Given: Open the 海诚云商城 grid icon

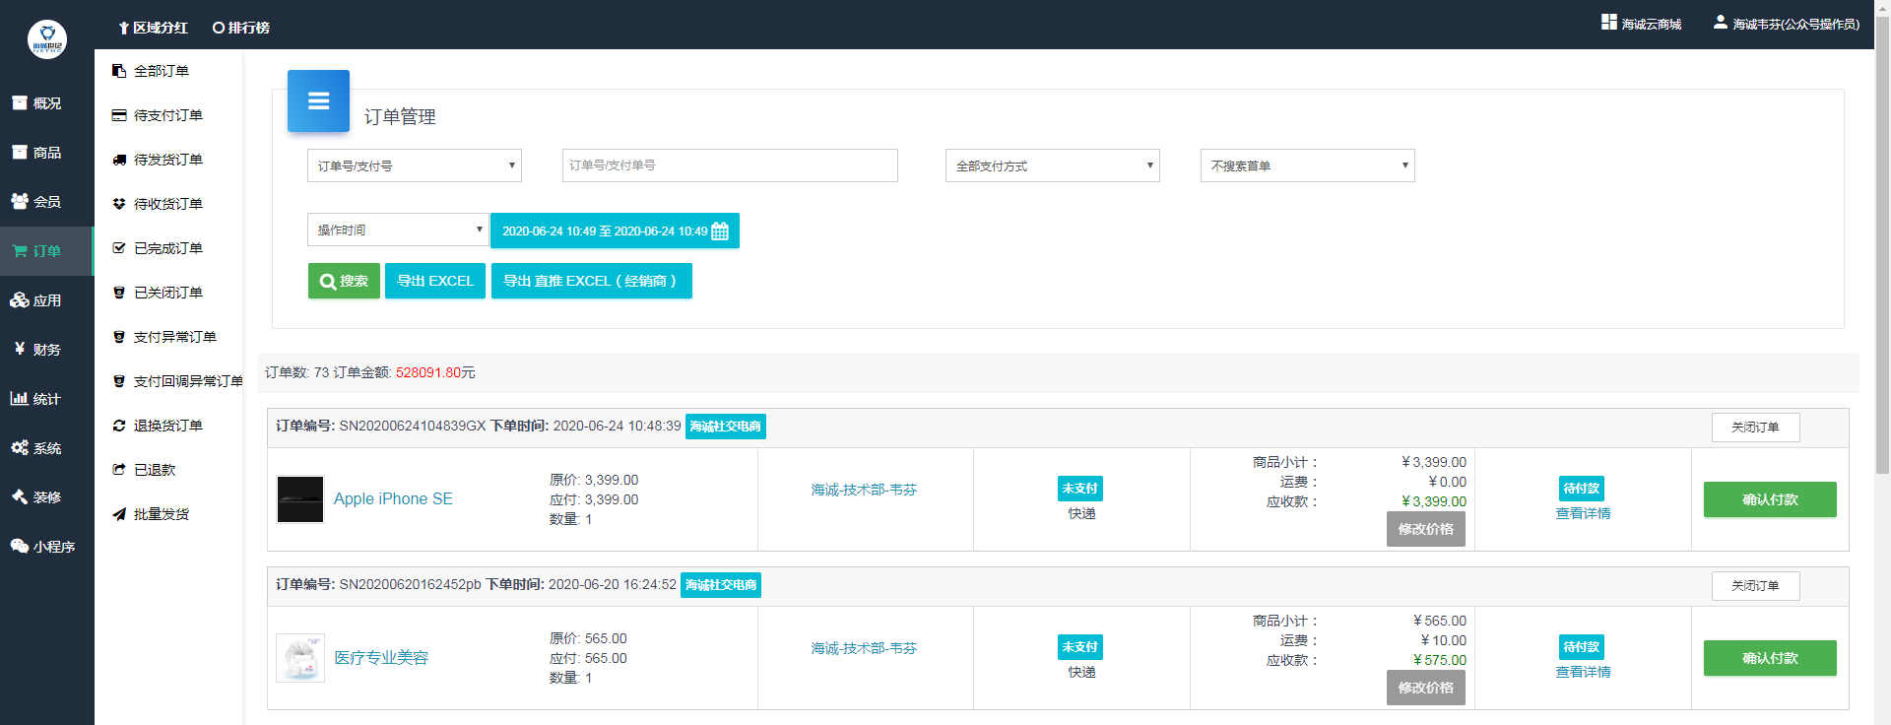Looking at the screenshot, I should coord(1608,23).
